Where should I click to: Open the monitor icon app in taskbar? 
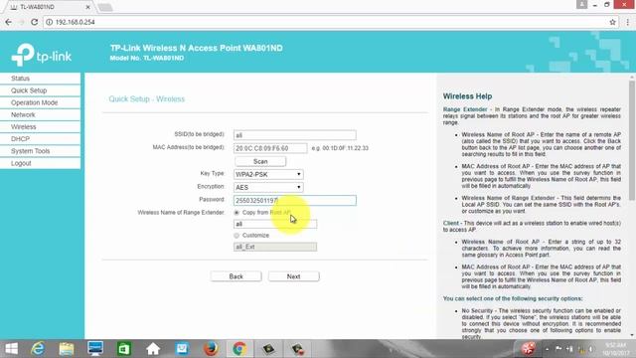click(95, 349)
